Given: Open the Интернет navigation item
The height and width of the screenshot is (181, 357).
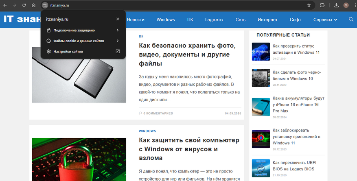Looking at the screenshot, I should coord(267,20).
